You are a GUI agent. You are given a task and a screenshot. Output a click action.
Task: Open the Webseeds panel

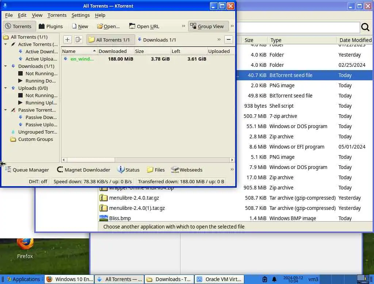tap(187, 170)
